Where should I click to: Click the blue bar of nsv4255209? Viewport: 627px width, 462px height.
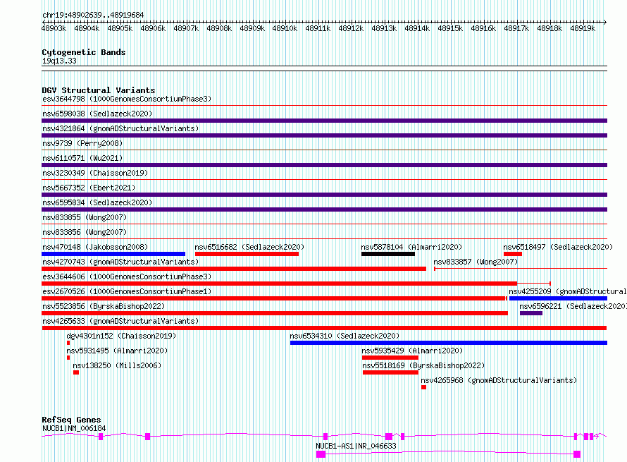(558, 298)
